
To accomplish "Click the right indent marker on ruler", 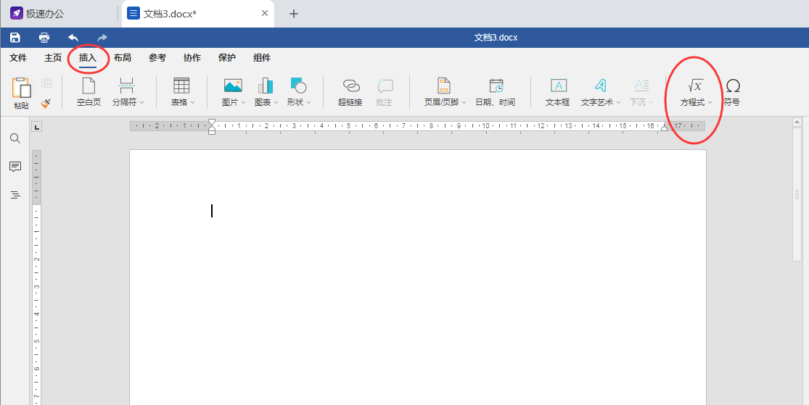I will point(665,128).
